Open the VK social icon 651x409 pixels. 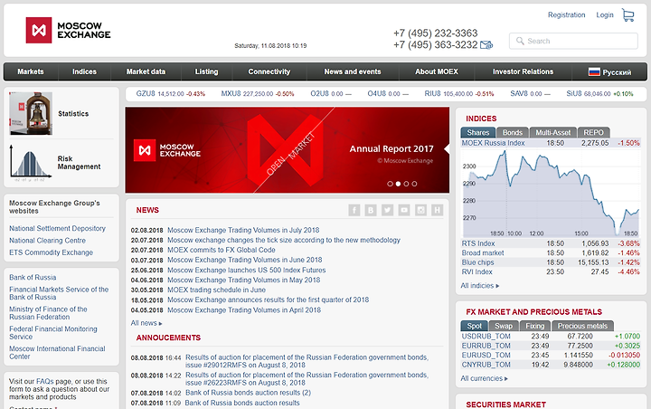click(x=371, y=210)
